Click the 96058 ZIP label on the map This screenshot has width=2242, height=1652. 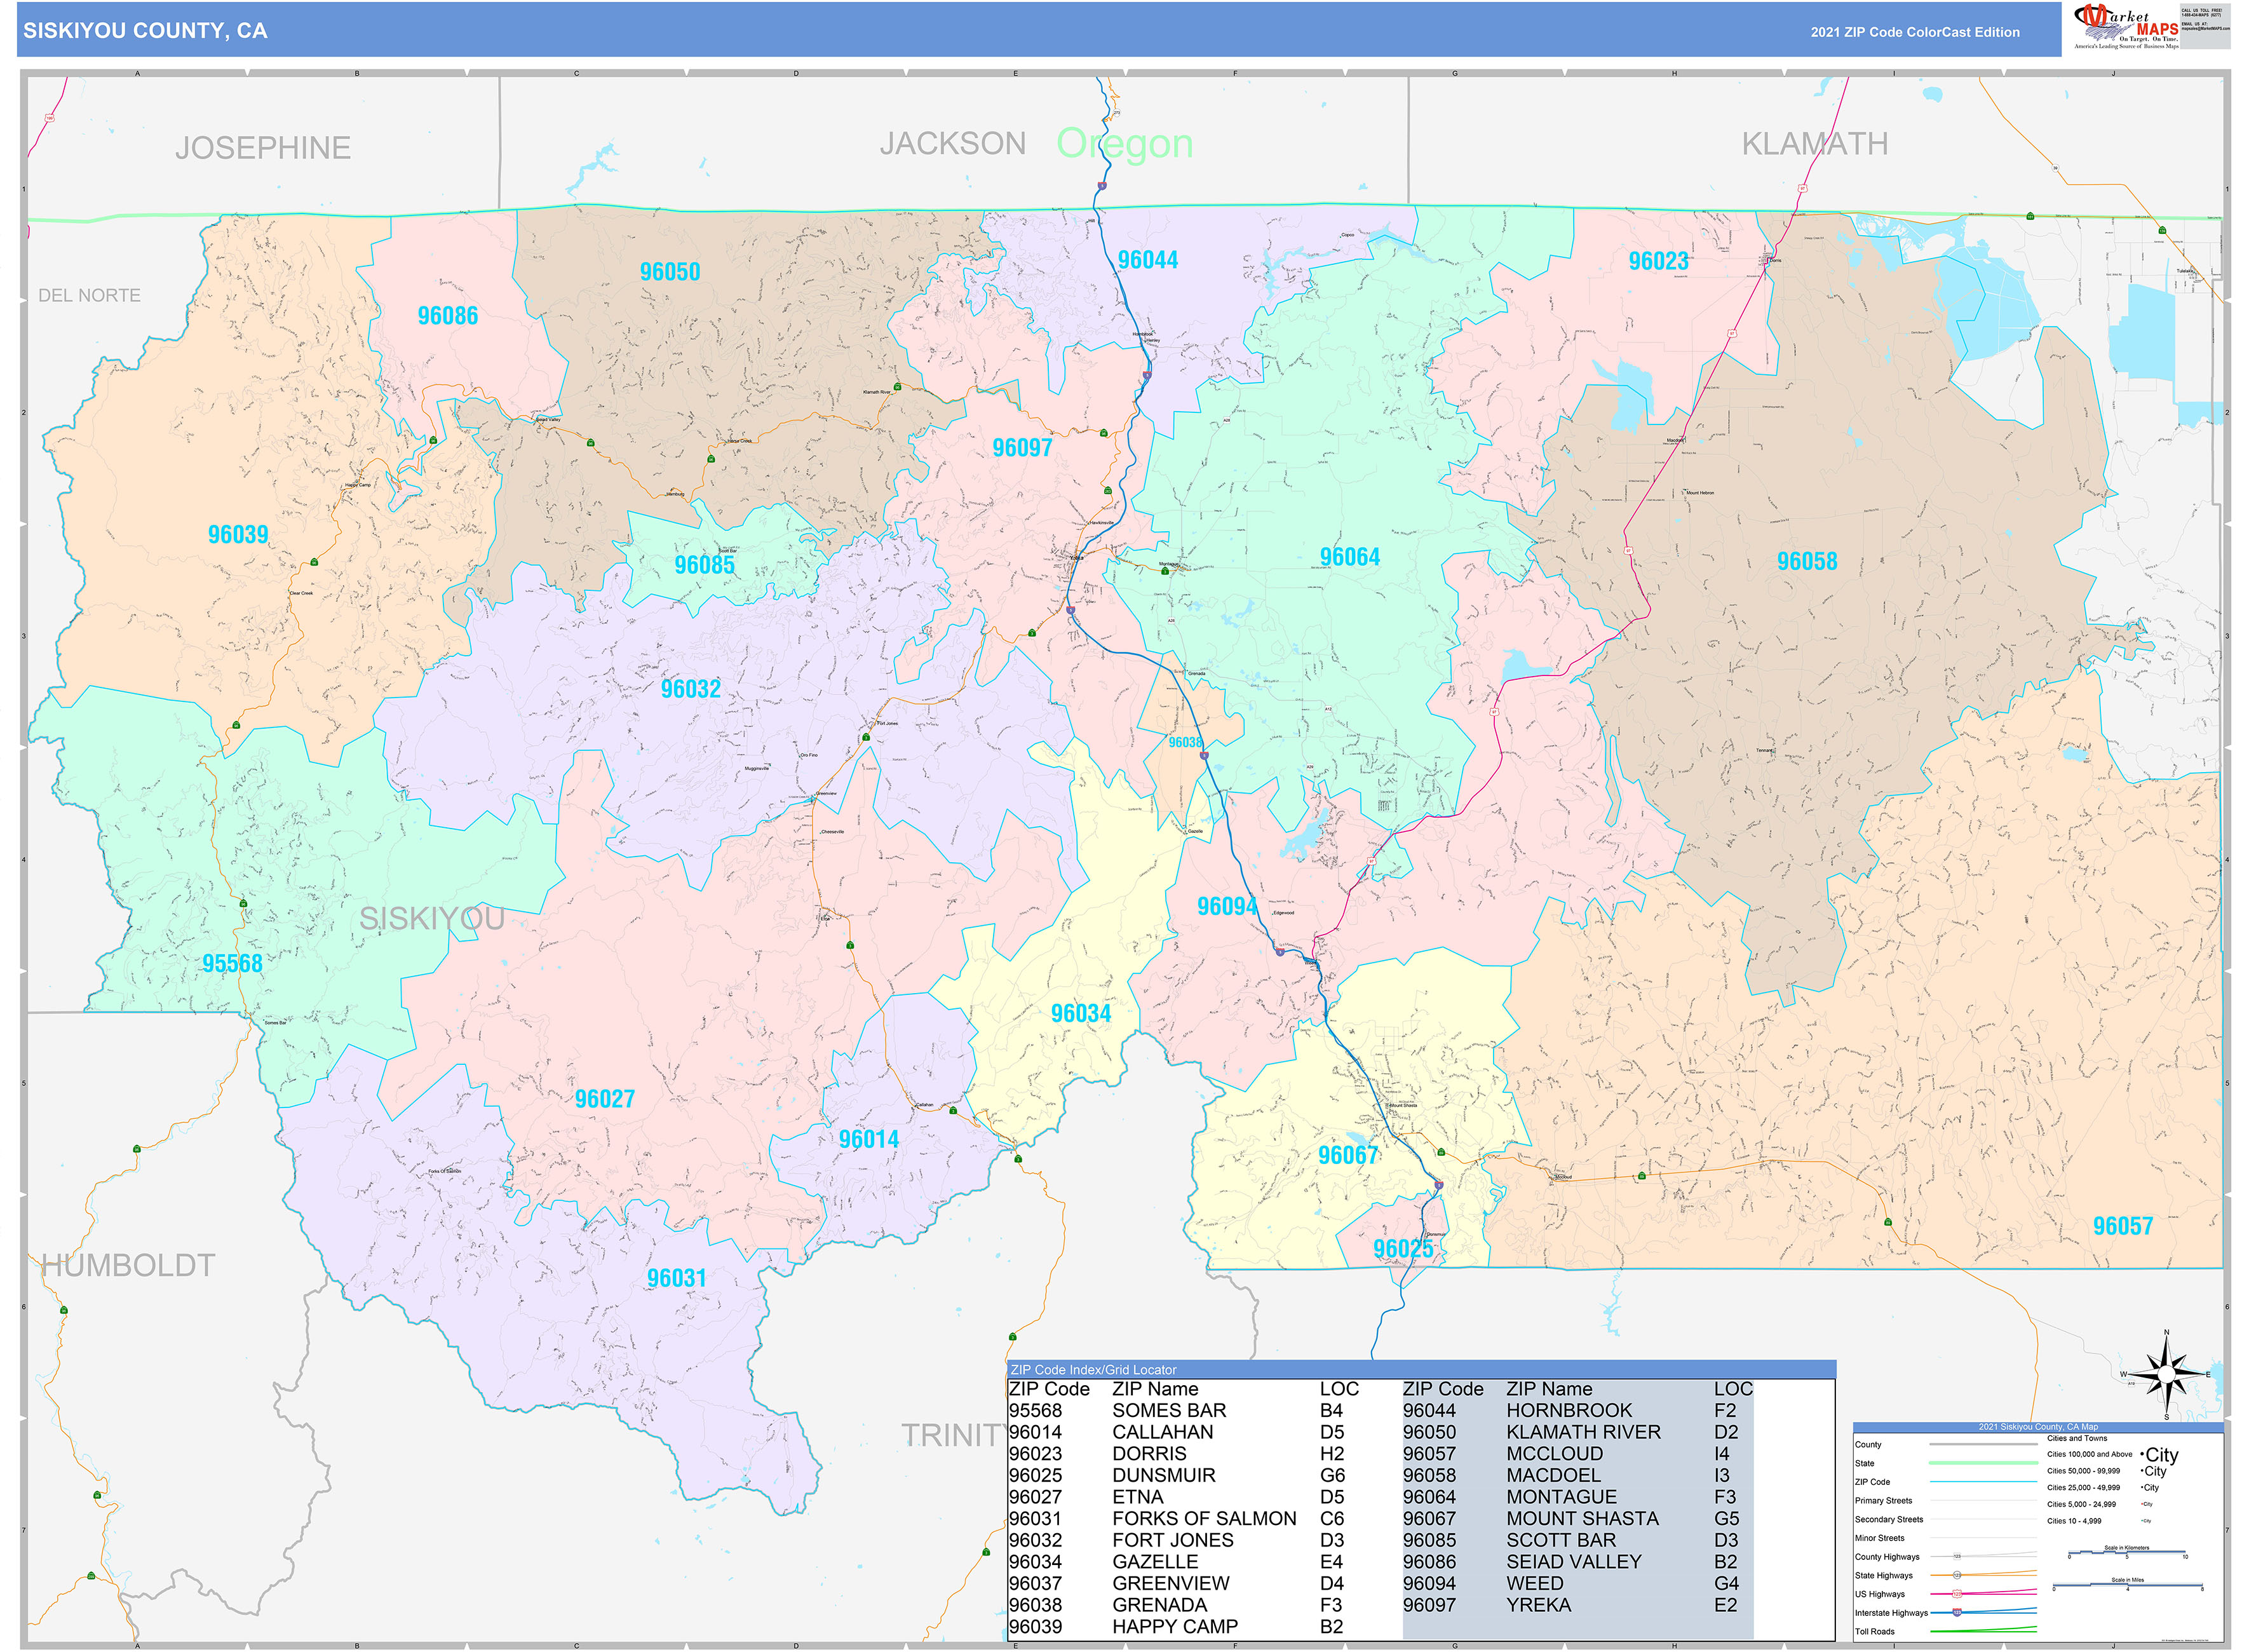1807,561
